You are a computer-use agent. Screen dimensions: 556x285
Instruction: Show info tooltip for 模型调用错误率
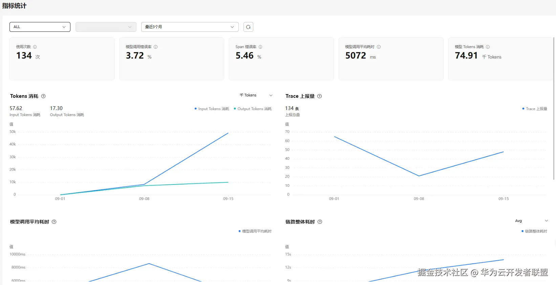click(156, 47)
